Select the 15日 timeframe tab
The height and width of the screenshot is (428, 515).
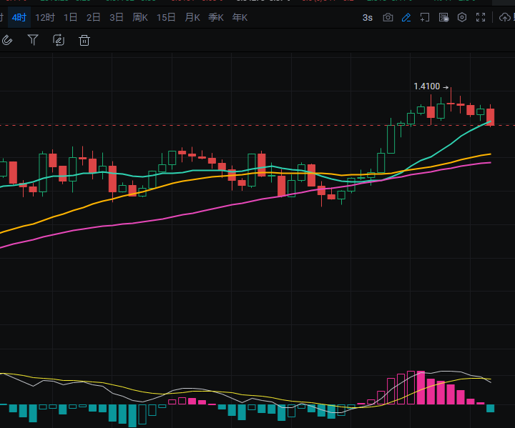tap(166, 17)
